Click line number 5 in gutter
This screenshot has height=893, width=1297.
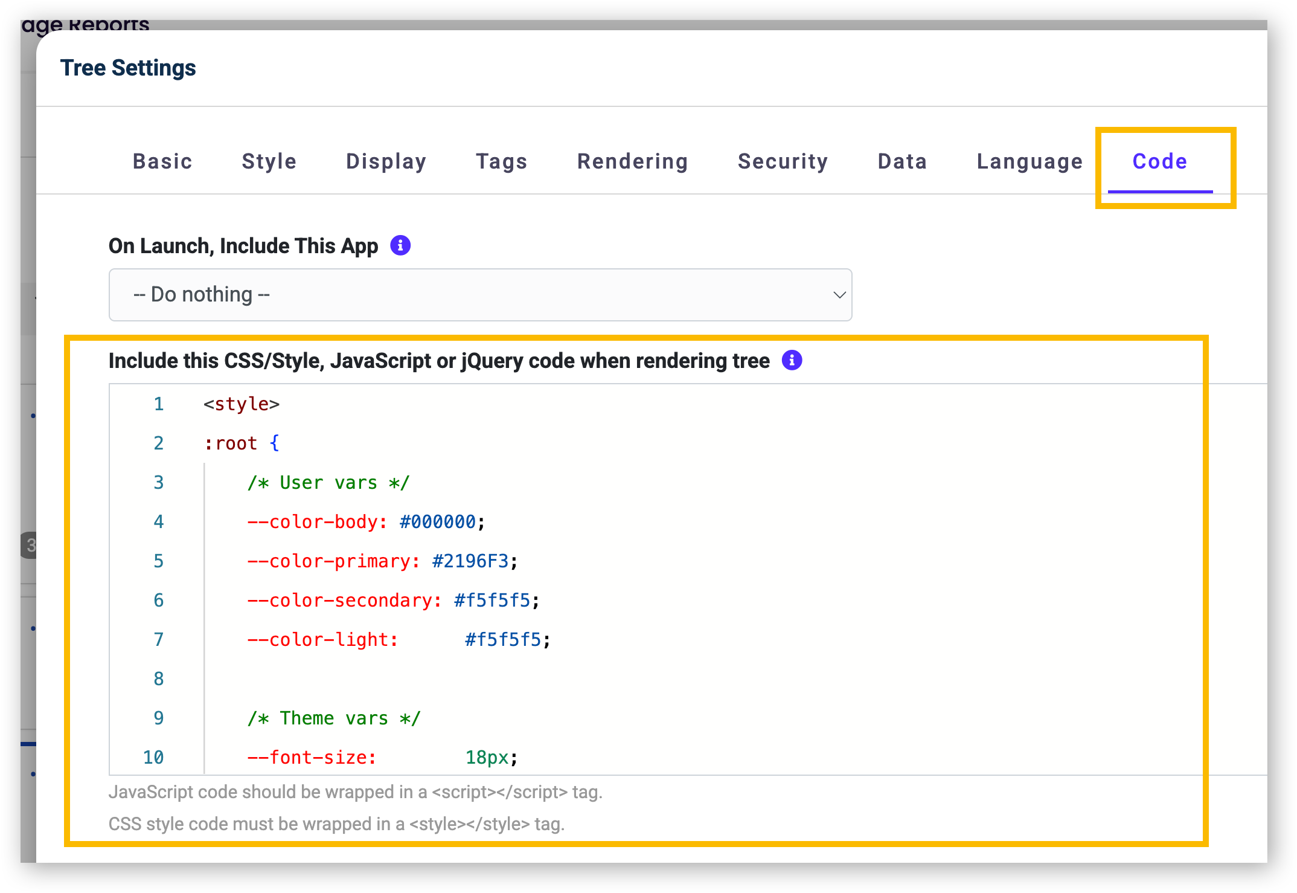[158, 561]
